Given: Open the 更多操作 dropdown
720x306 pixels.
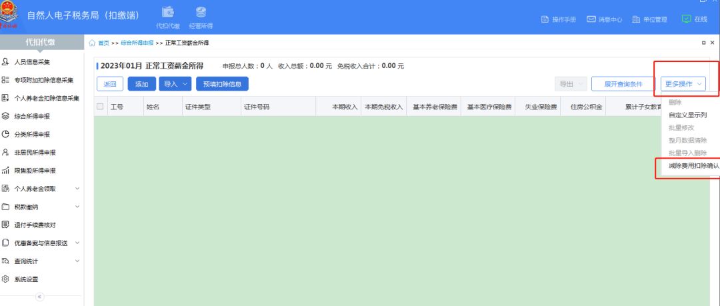Looking at the screenshot, I should click(683, 84).
